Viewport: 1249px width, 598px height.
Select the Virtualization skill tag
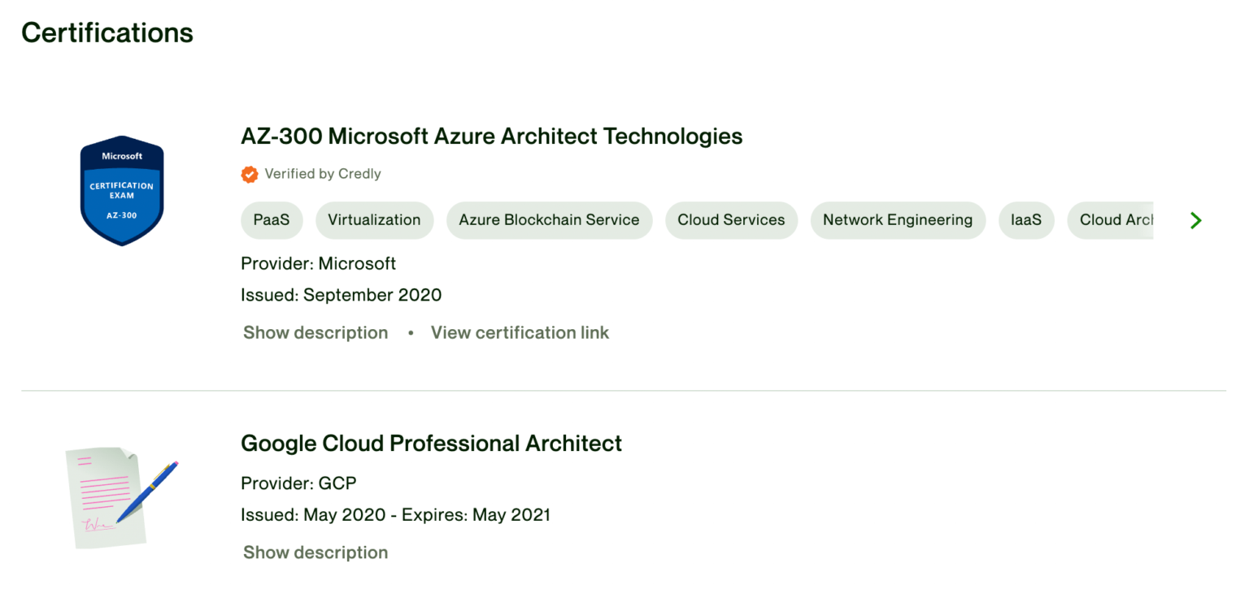(374, 220)
